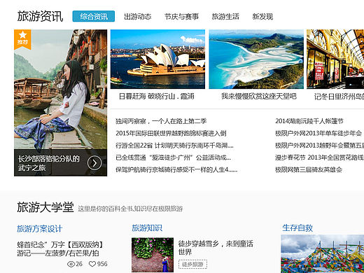This screenshot has height=273, width=364.
Task: Open the 旅游知识 section heading
Action: 147,228
